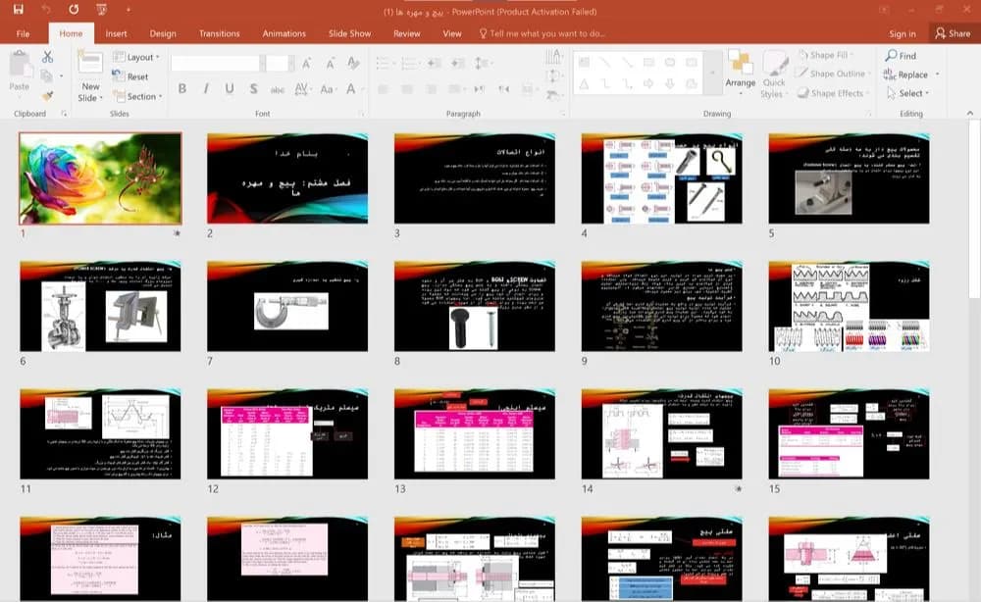Screen dimensions: 981x602
Task: Open Find with the magnifier icon
Action: click(901, 56)
